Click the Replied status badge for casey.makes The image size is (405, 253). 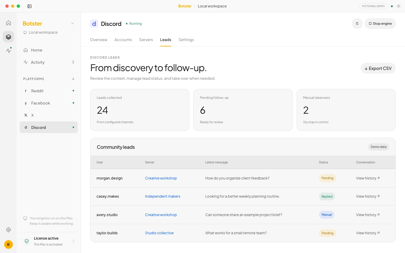[327, 196]
